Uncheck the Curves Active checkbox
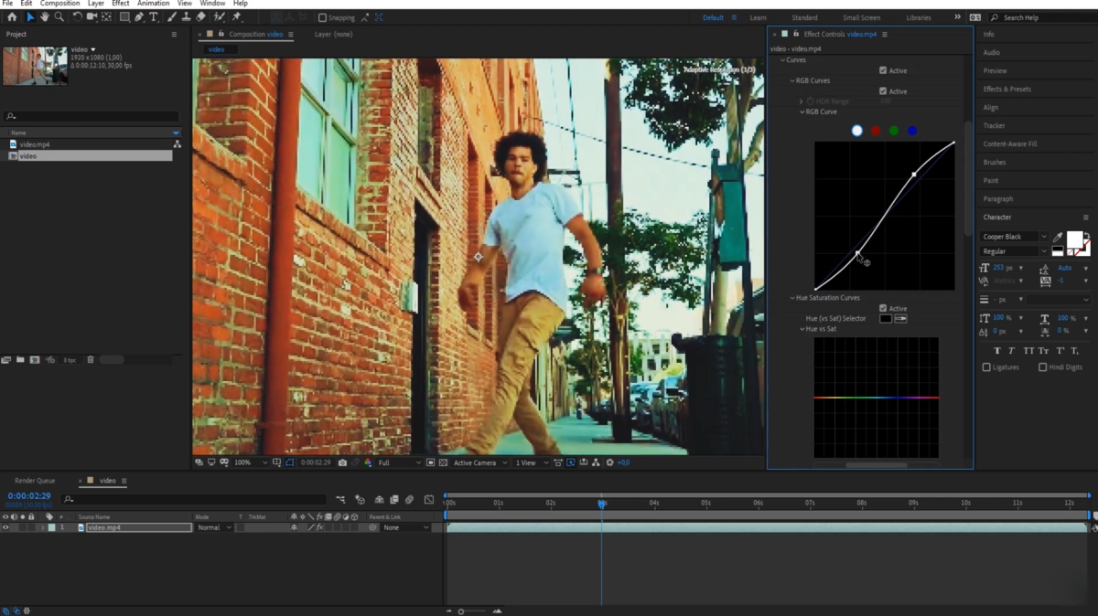Viewport: 1098px width, 616px height. [883, 70]
